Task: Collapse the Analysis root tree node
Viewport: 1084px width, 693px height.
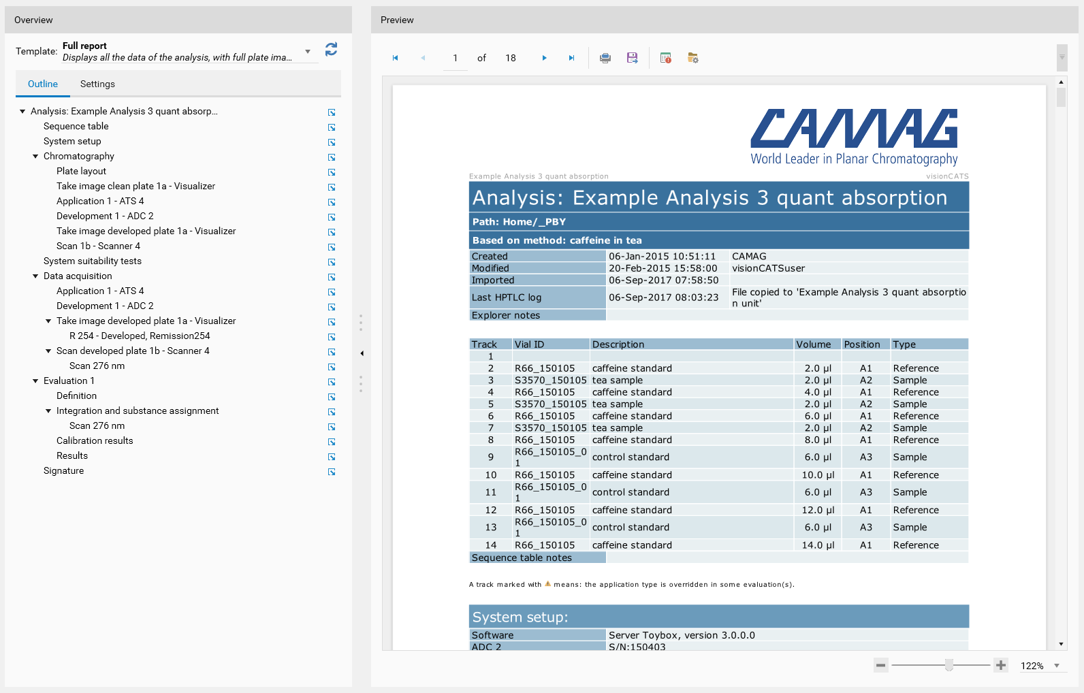Action: click(x=22, y=111)
